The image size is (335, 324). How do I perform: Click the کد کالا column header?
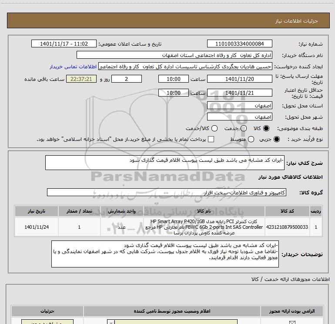tap(287, 211)
